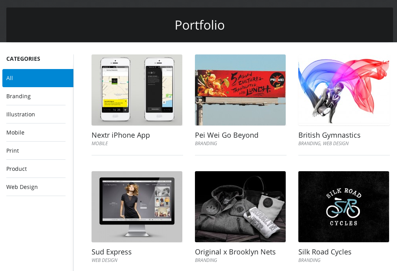397x271 pixels.
Task: Open Original x Brooklyn Nets title link
Action: tap(235, 252)
